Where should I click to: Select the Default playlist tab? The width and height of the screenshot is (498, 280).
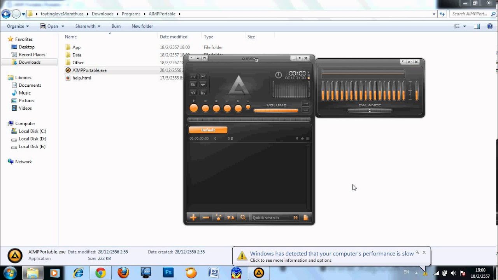(x=208, y=130)
